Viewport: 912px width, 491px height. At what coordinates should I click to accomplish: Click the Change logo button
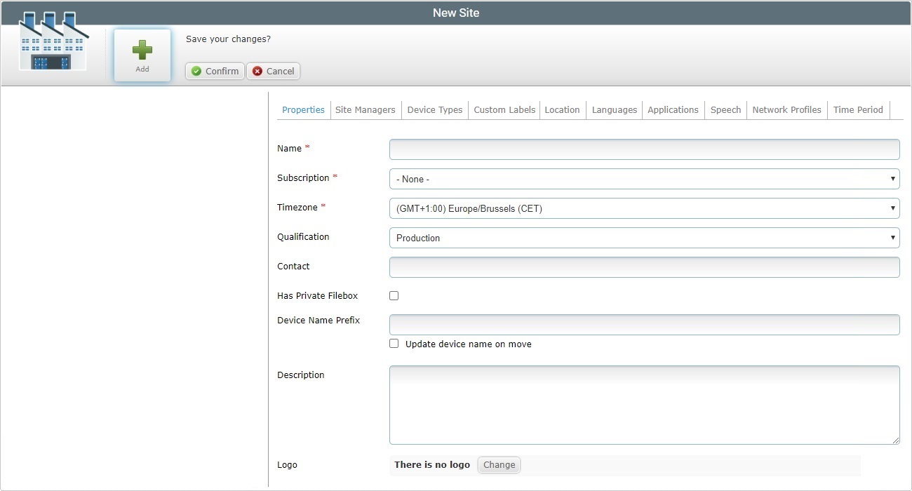tap(499, 464)
